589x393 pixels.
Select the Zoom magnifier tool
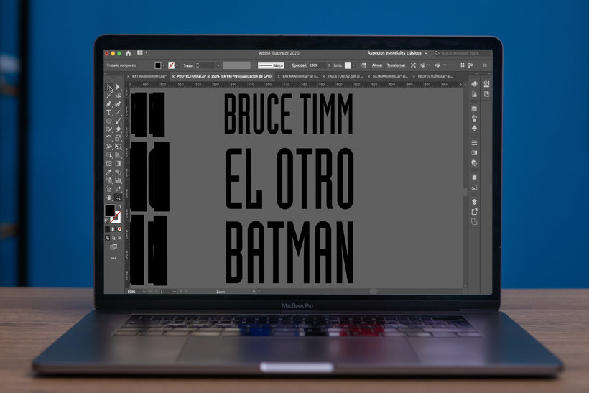(x=118, y=198)
